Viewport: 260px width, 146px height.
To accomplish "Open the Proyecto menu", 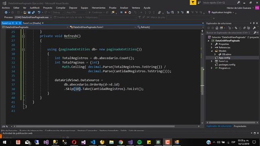I will pos(48,8).
